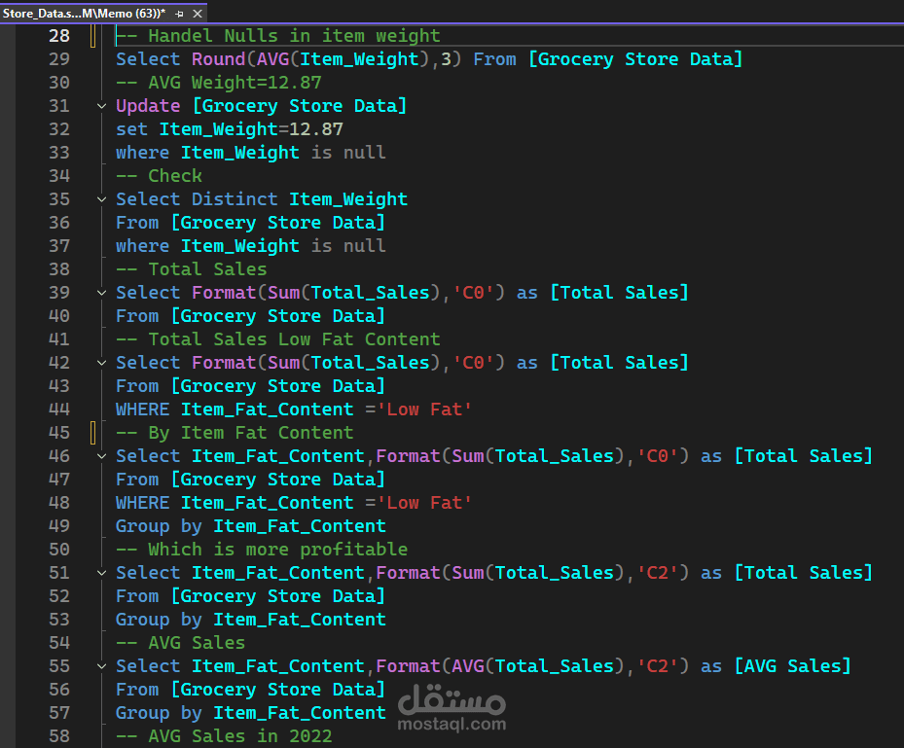Collapse the AVG Sales query at line 55
The image size is (904, 748).
click(101, 666)
